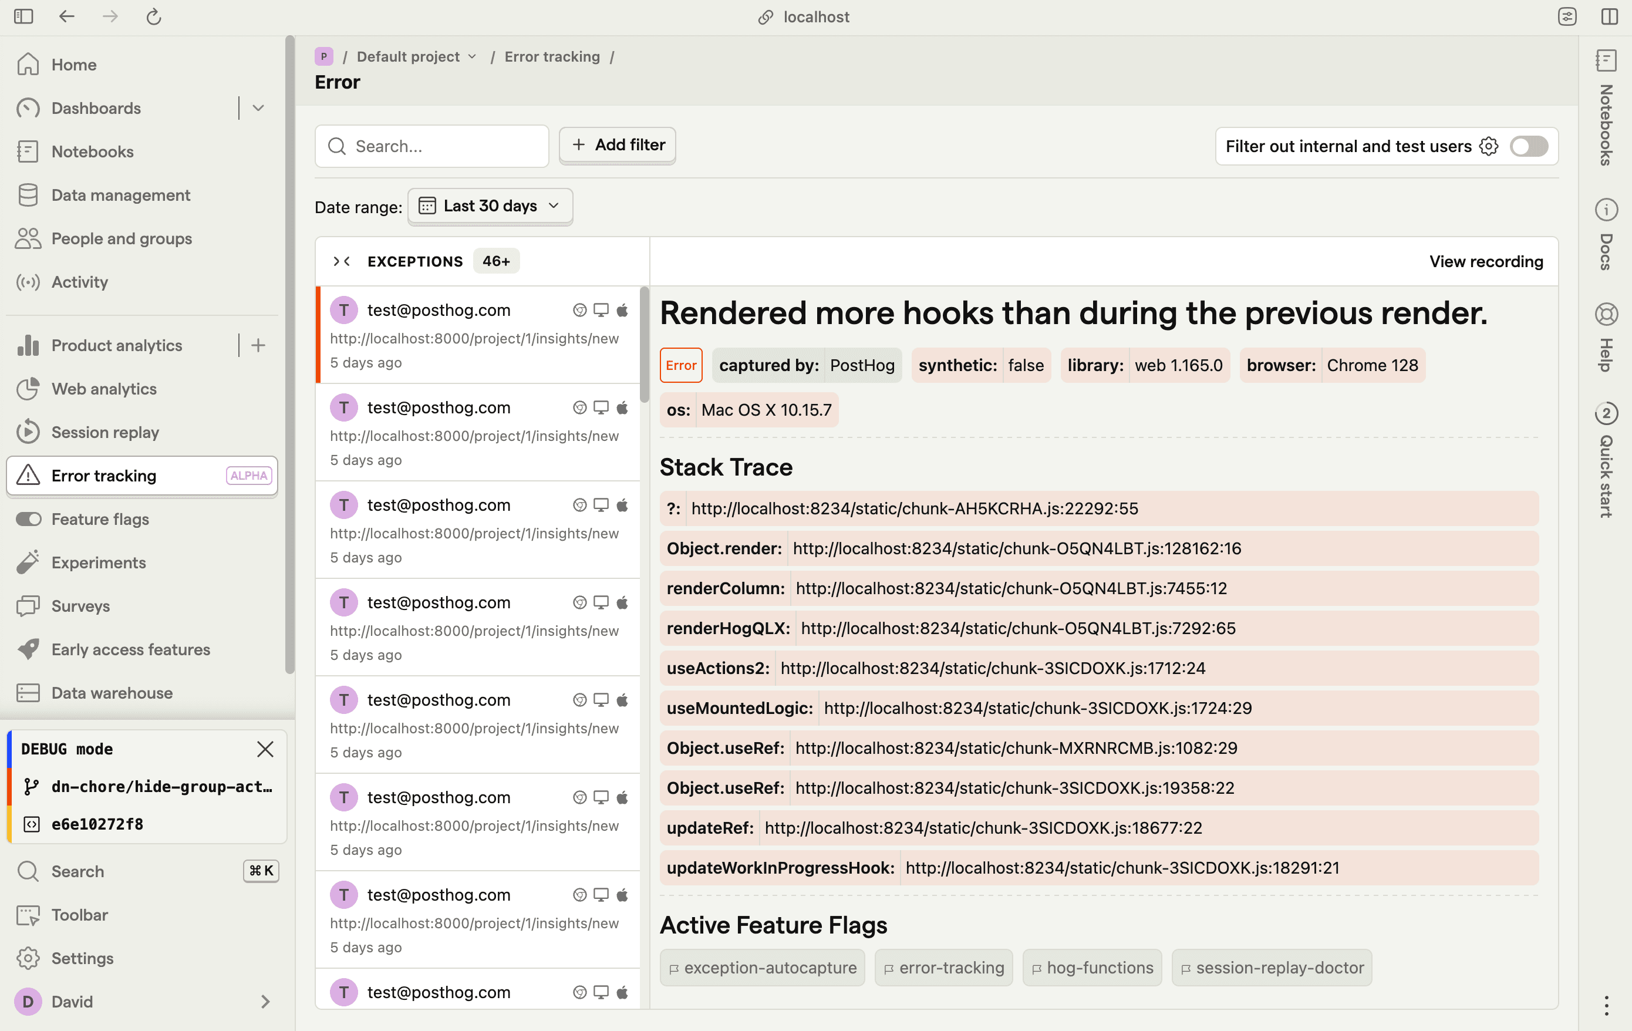Collapse the Dashboards section chevron
The image size is (1632, 1031).
(258, 108)
